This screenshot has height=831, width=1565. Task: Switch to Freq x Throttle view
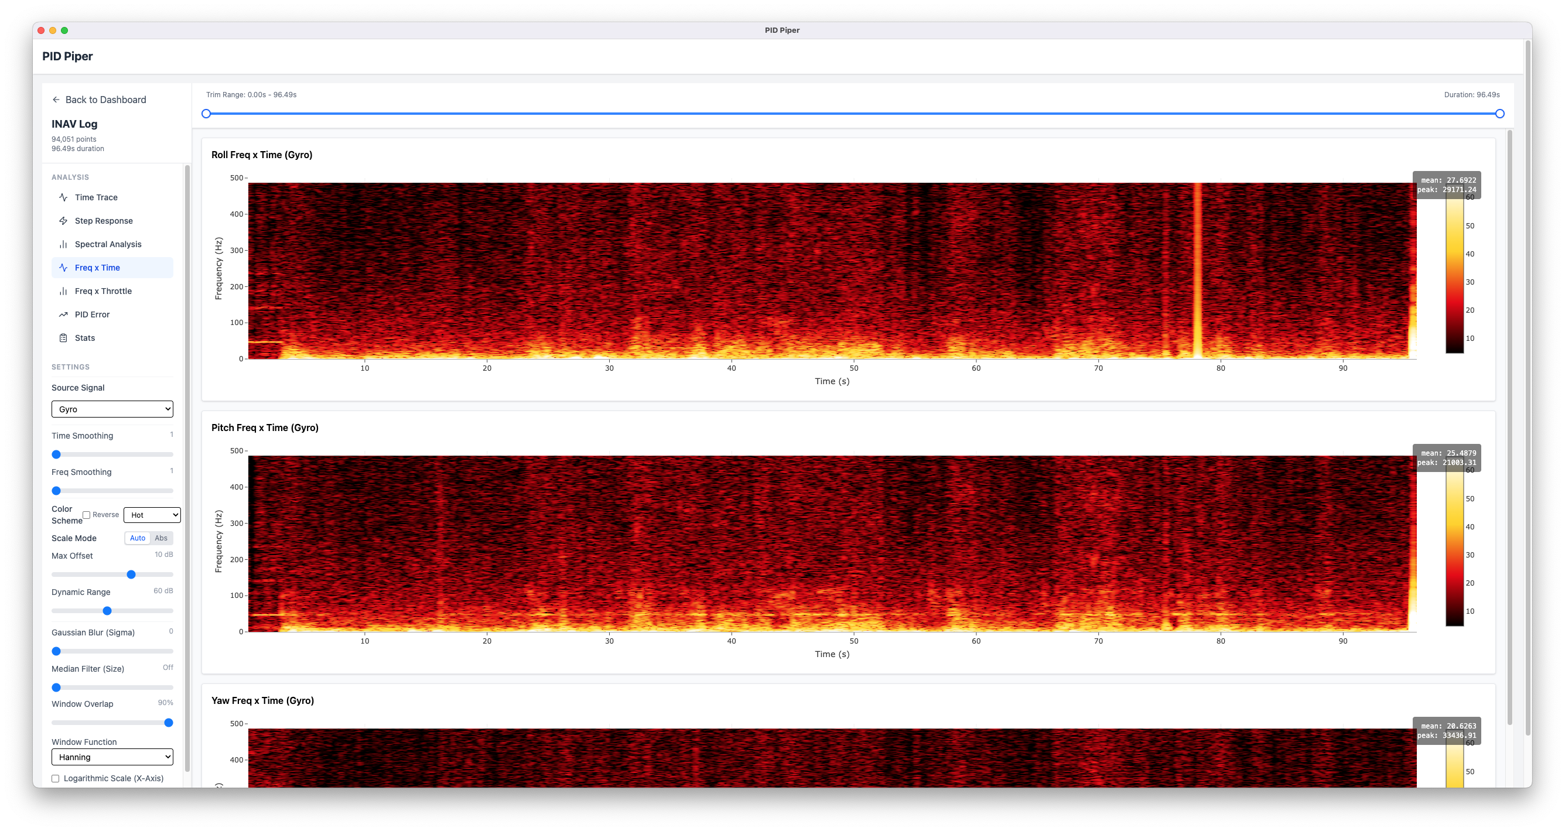tap(112, 291)
